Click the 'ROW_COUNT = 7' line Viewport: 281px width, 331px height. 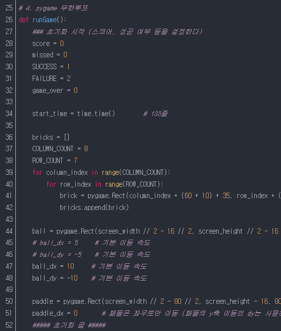[55, 161]
